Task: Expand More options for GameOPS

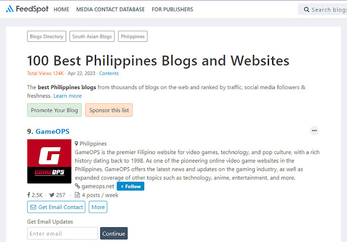Action: pos(98,207)
